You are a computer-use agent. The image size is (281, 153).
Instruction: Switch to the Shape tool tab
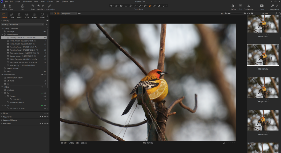click(19, 16)
